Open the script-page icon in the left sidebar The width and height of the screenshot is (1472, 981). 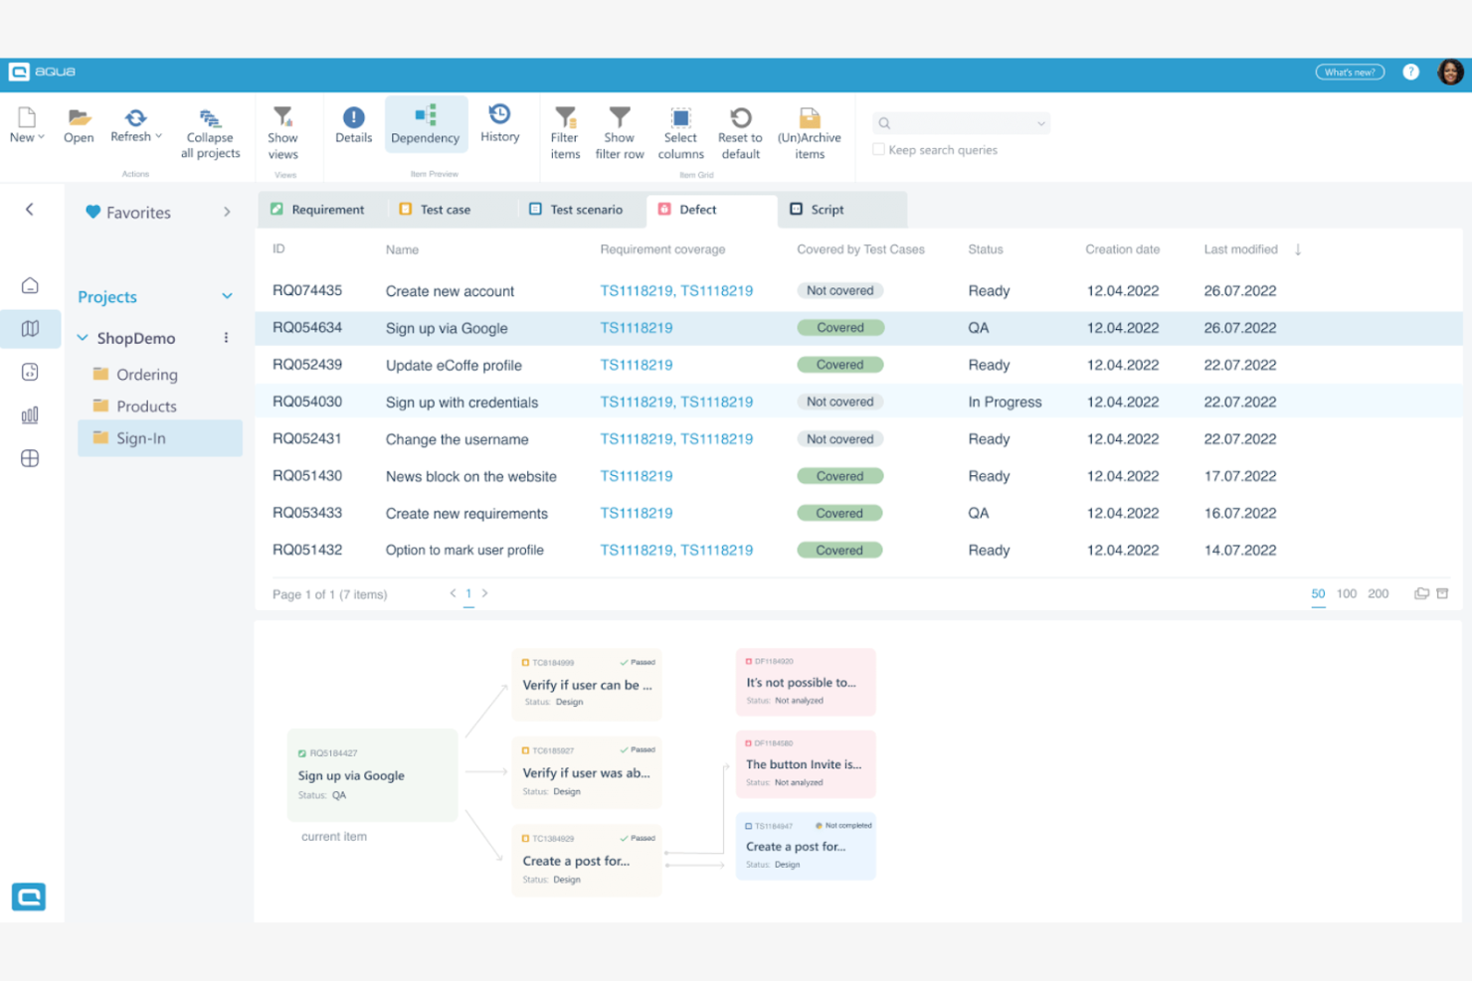pos(30,372)
